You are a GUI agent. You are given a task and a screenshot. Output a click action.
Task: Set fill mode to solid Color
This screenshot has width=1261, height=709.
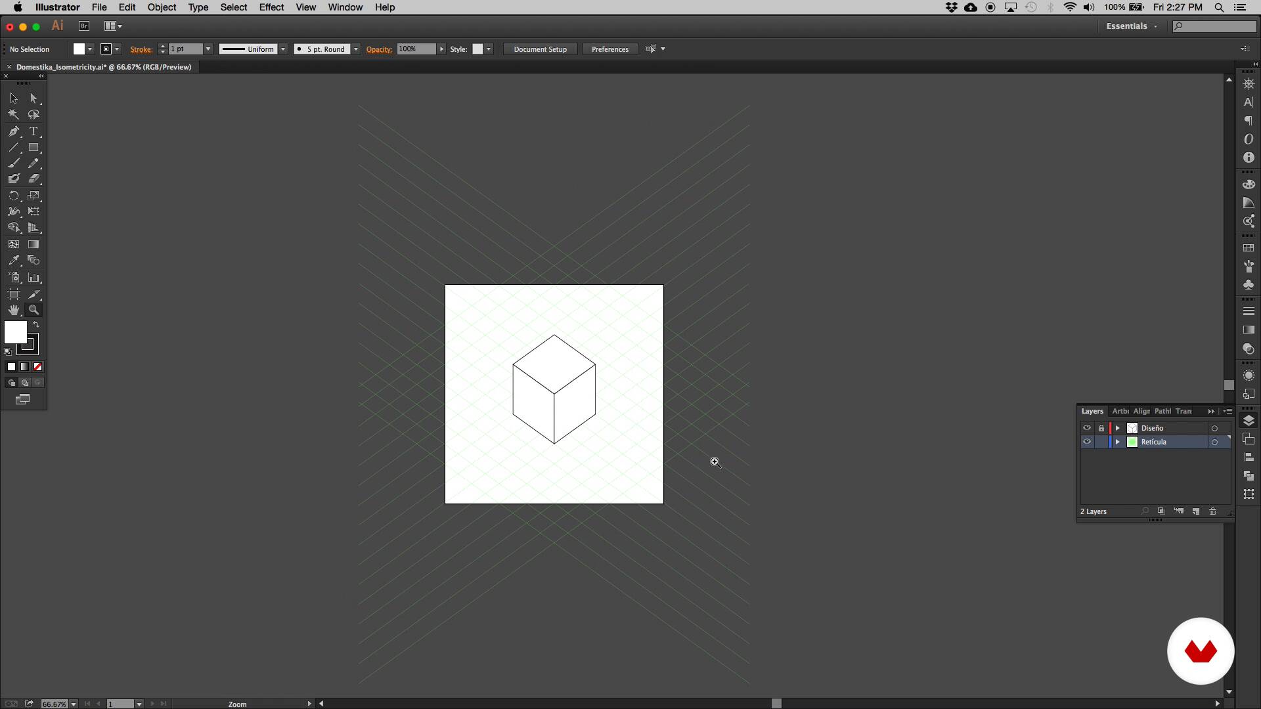[x=11, y=367]
